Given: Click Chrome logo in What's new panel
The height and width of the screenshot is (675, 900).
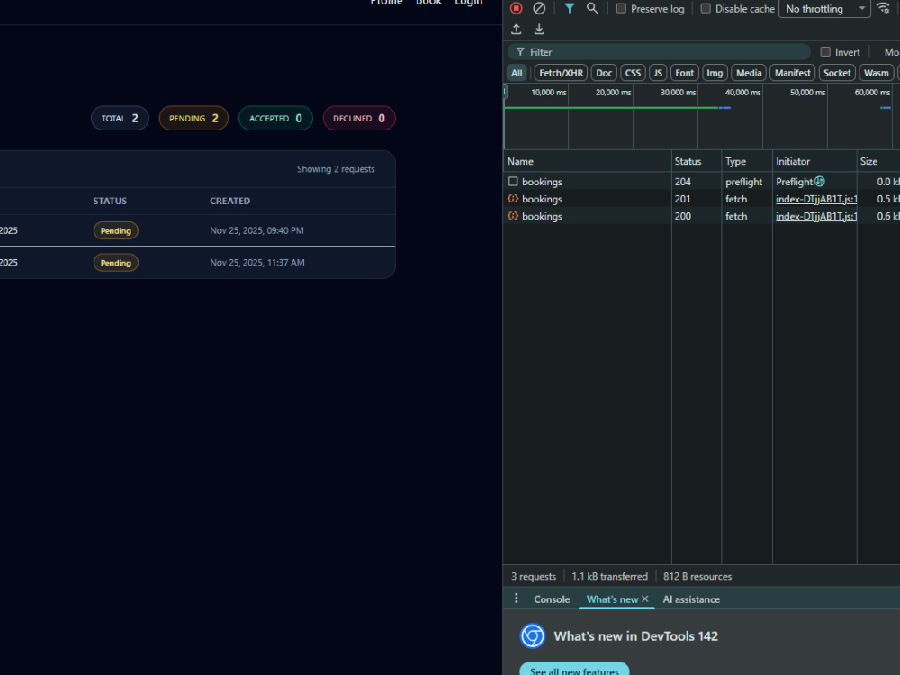Looking at the screenshot, I should coord(533,636).
